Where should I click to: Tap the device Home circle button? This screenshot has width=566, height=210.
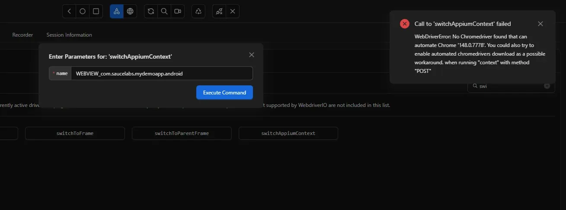(83, 11)
